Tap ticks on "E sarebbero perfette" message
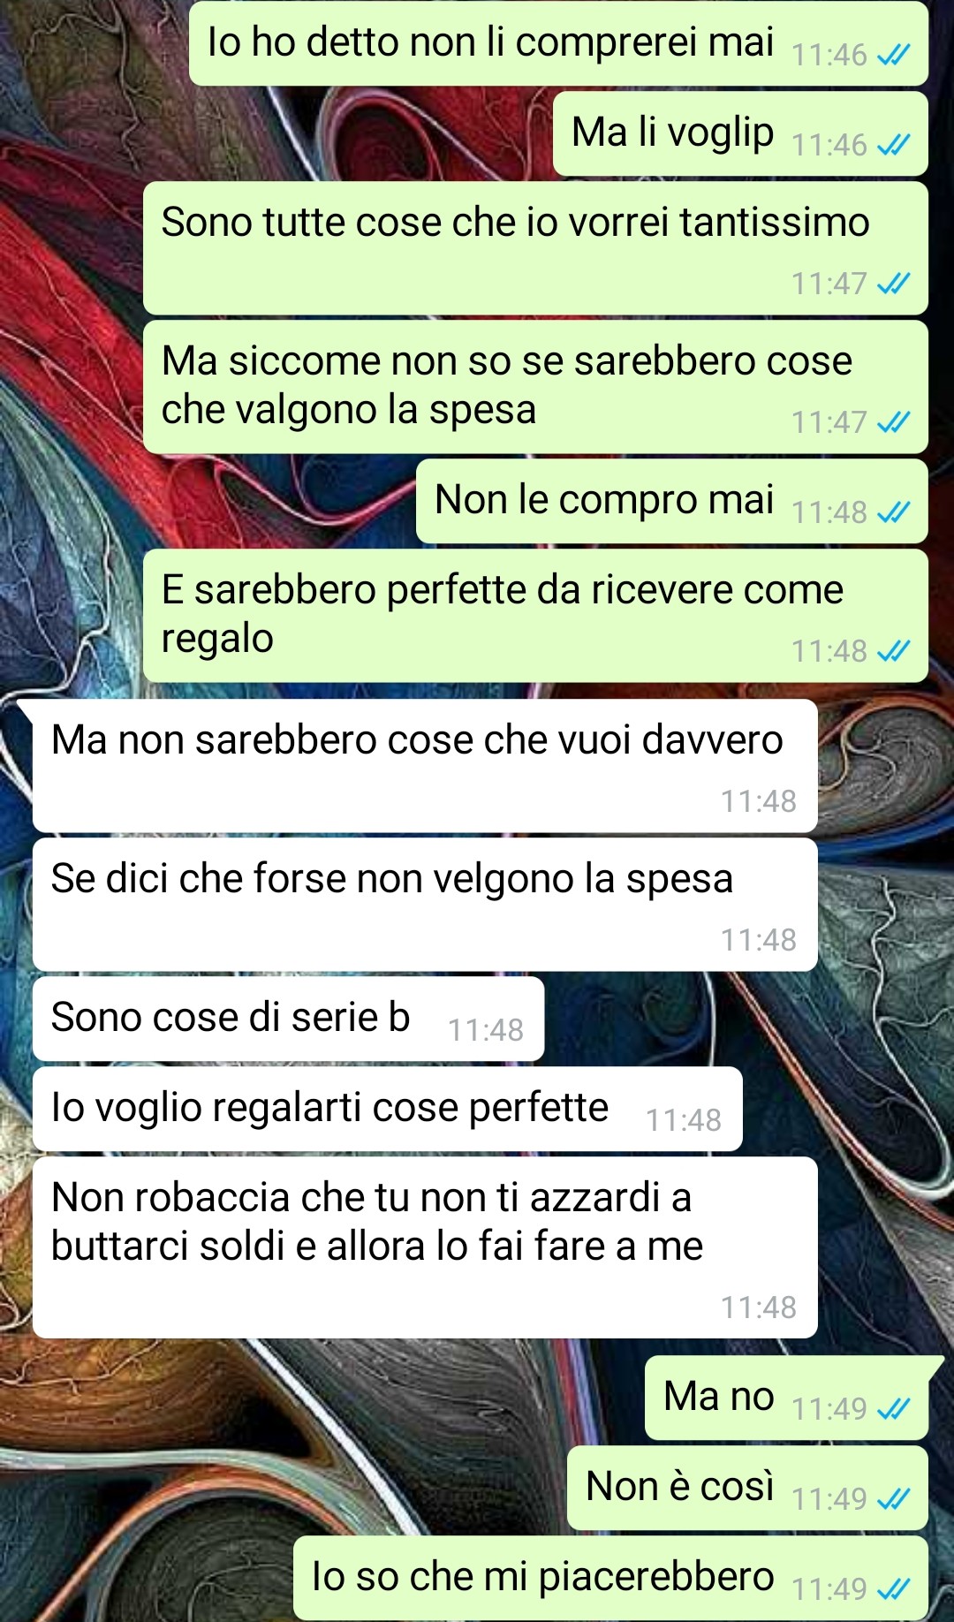Image resolution: width=954 pixels, height=1622 pixels. (x=893, y=651)
